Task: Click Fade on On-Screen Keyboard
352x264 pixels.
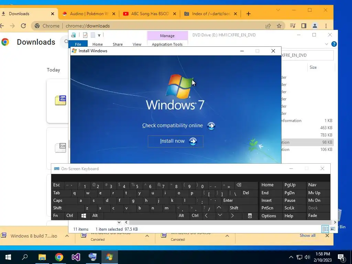Action: 318,216
